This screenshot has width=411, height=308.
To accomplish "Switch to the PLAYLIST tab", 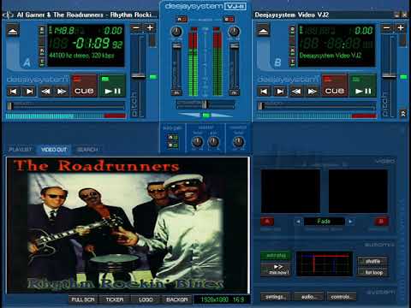I will tap(20, 150).
